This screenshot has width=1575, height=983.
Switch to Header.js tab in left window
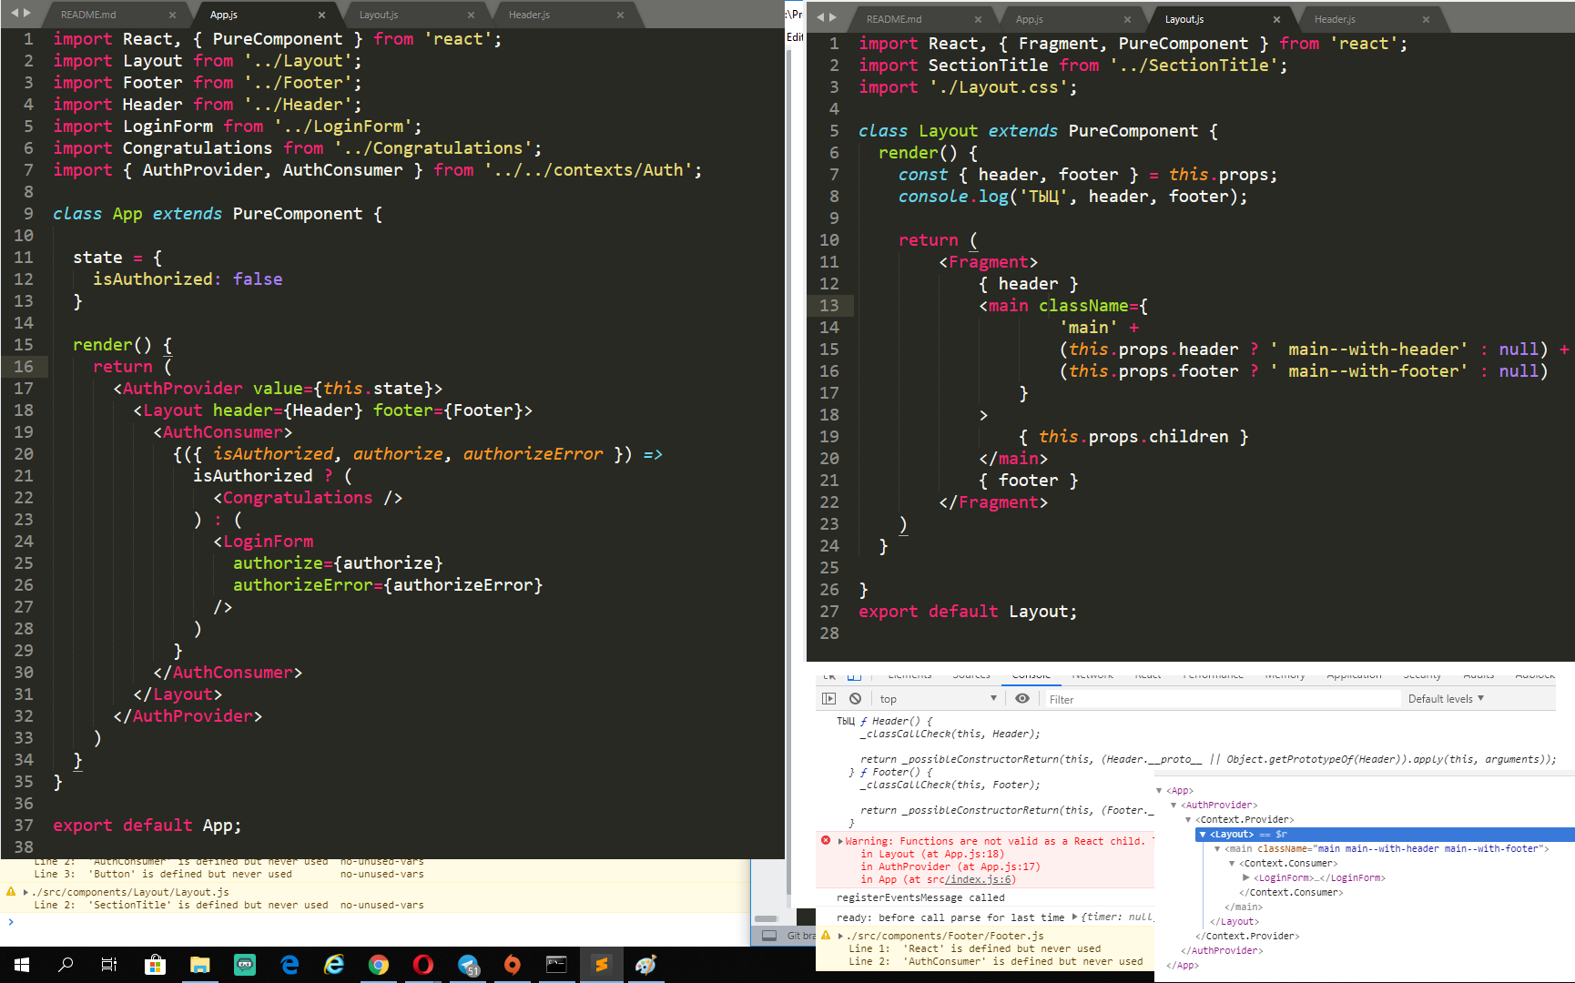point(529,15)
